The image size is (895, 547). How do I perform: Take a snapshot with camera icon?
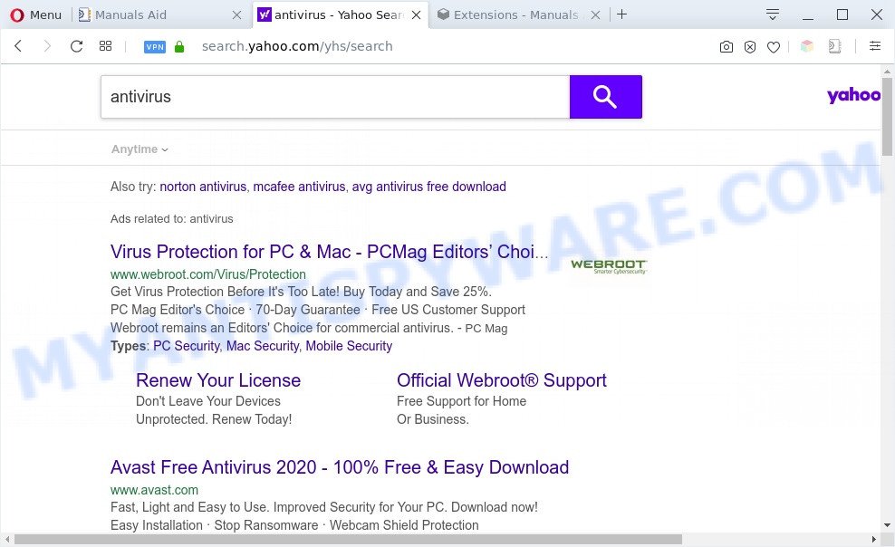(726, 47)
